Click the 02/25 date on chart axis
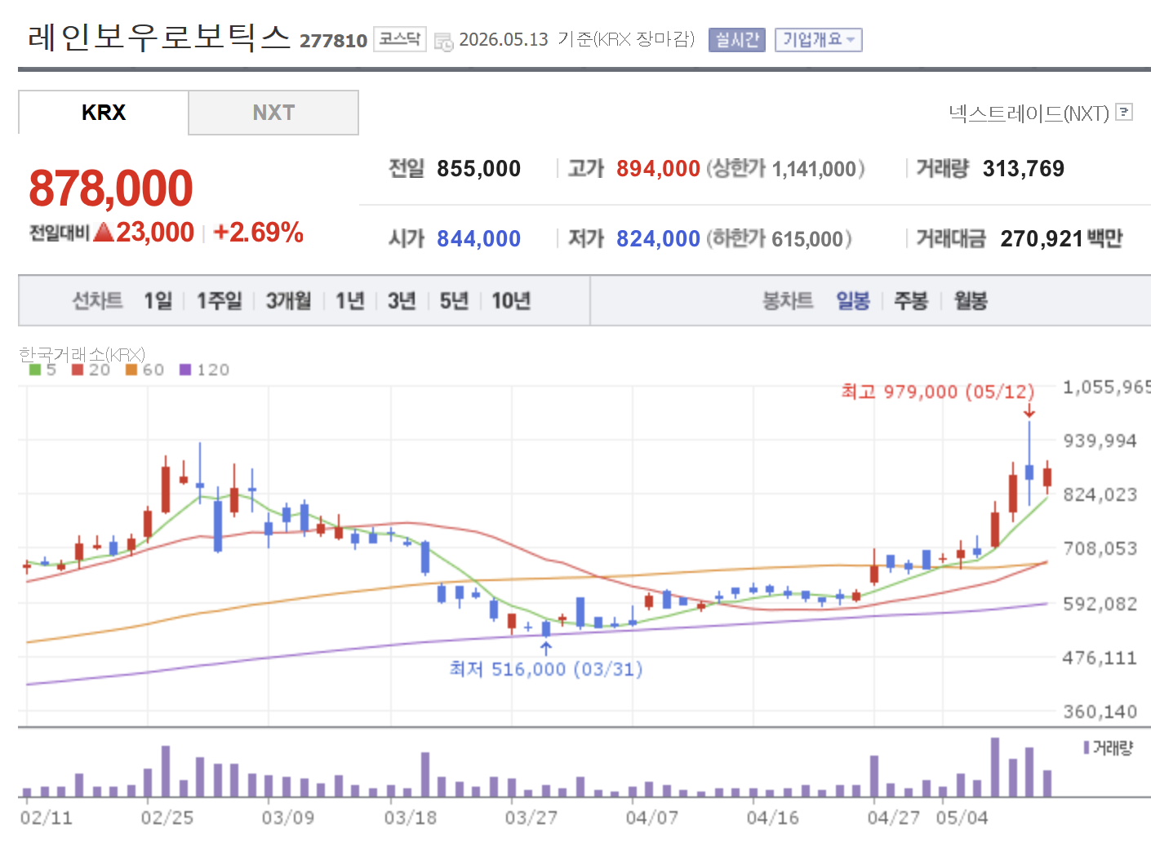Viewport: 1151px width, 847px height. (167, 818)
